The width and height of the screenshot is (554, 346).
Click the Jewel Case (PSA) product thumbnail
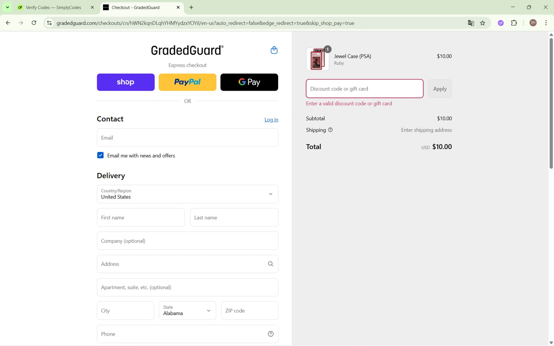pos(317,59)
